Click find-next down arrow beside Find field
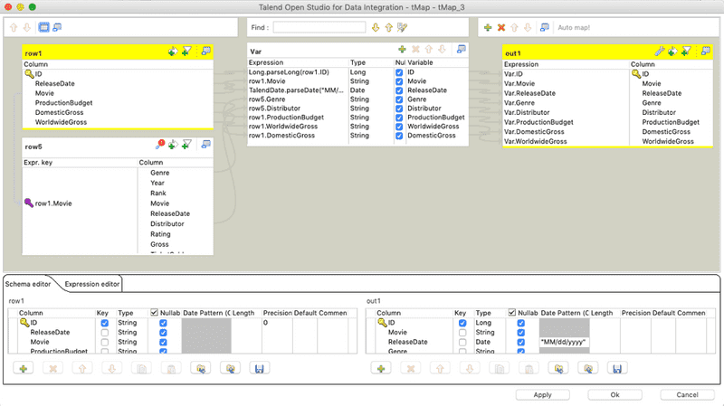724x406 pixels. pos(376,28)
